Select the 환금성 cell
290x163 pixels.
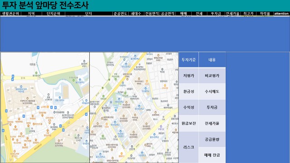[x=188, y=91]
